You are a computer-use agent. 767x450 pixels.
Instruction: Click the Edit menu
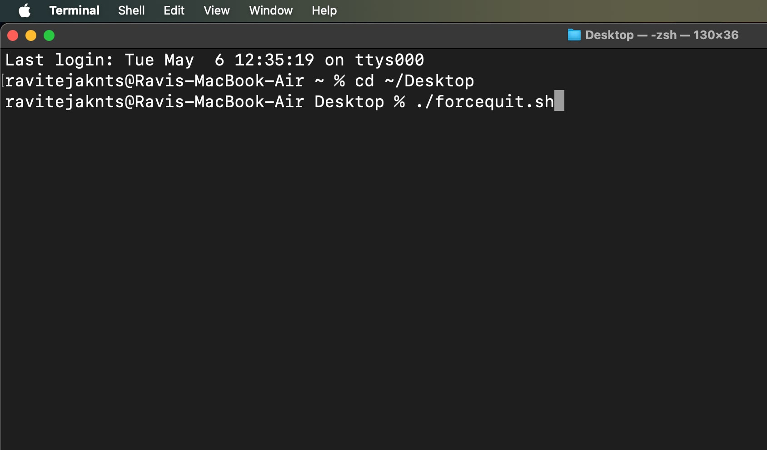[174, 10]
